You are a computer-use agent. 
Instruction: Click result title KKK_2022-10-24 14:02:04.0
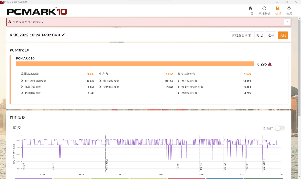[35, 35]
